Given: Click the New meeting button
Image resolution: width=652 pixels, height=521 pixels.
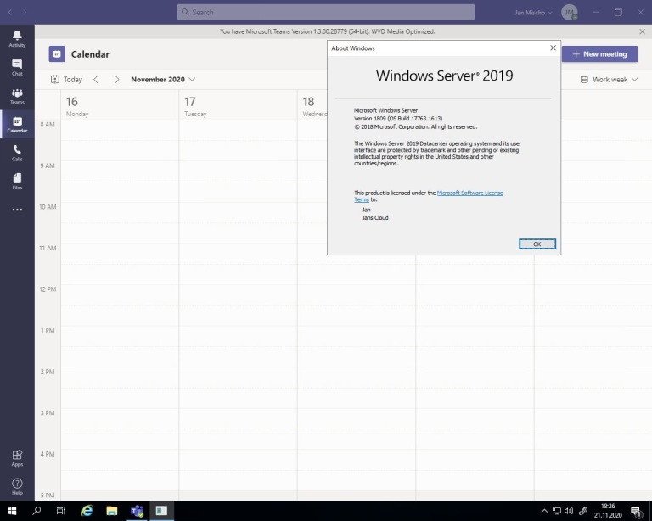Looking at the screenshot, I should pyautogui.click(x=599, y=54).
